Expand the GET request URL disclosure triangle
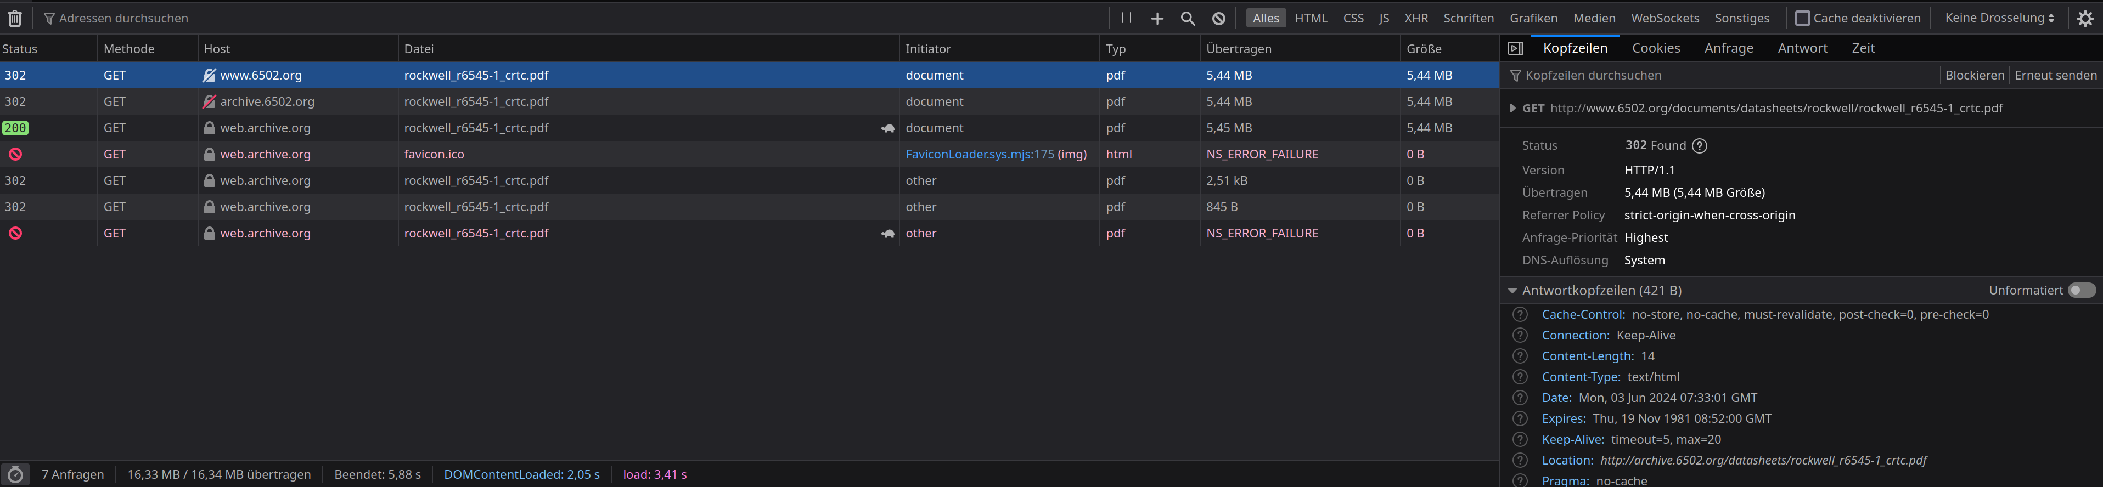This screenshot has width=2103, height=487. (x=1512, y=109)
